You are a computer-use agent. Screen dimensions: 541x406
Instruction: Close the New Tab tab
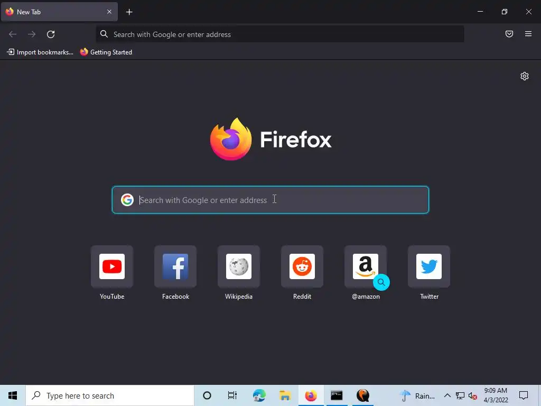[109, 12]
